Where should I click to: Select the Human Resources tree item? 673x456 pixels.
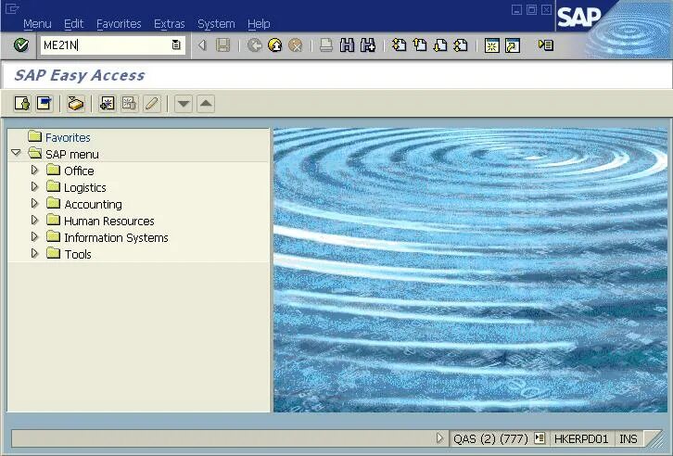point(109,221)
